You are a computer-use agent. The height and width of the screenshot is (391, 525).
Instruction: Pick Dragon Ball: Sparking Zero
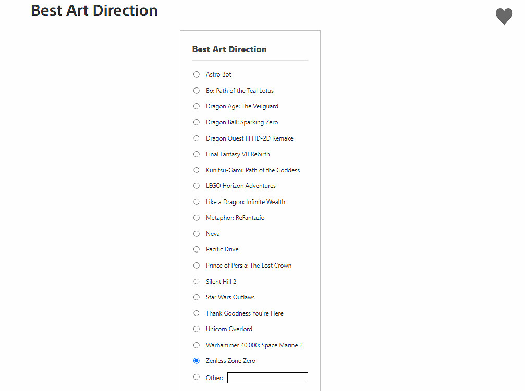(197, 122)
